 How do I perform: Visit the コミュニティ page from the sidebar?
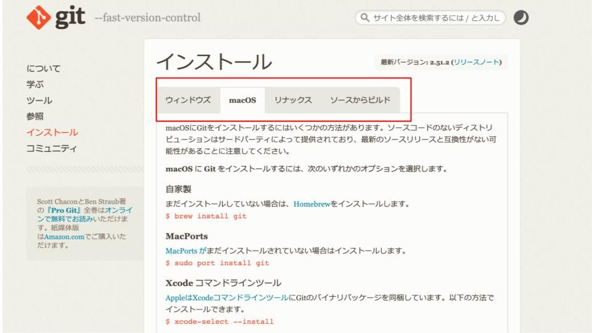coord(52,148)
